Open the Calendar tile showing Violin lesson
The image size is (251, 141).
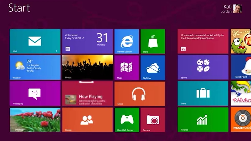tap(87, 41)
